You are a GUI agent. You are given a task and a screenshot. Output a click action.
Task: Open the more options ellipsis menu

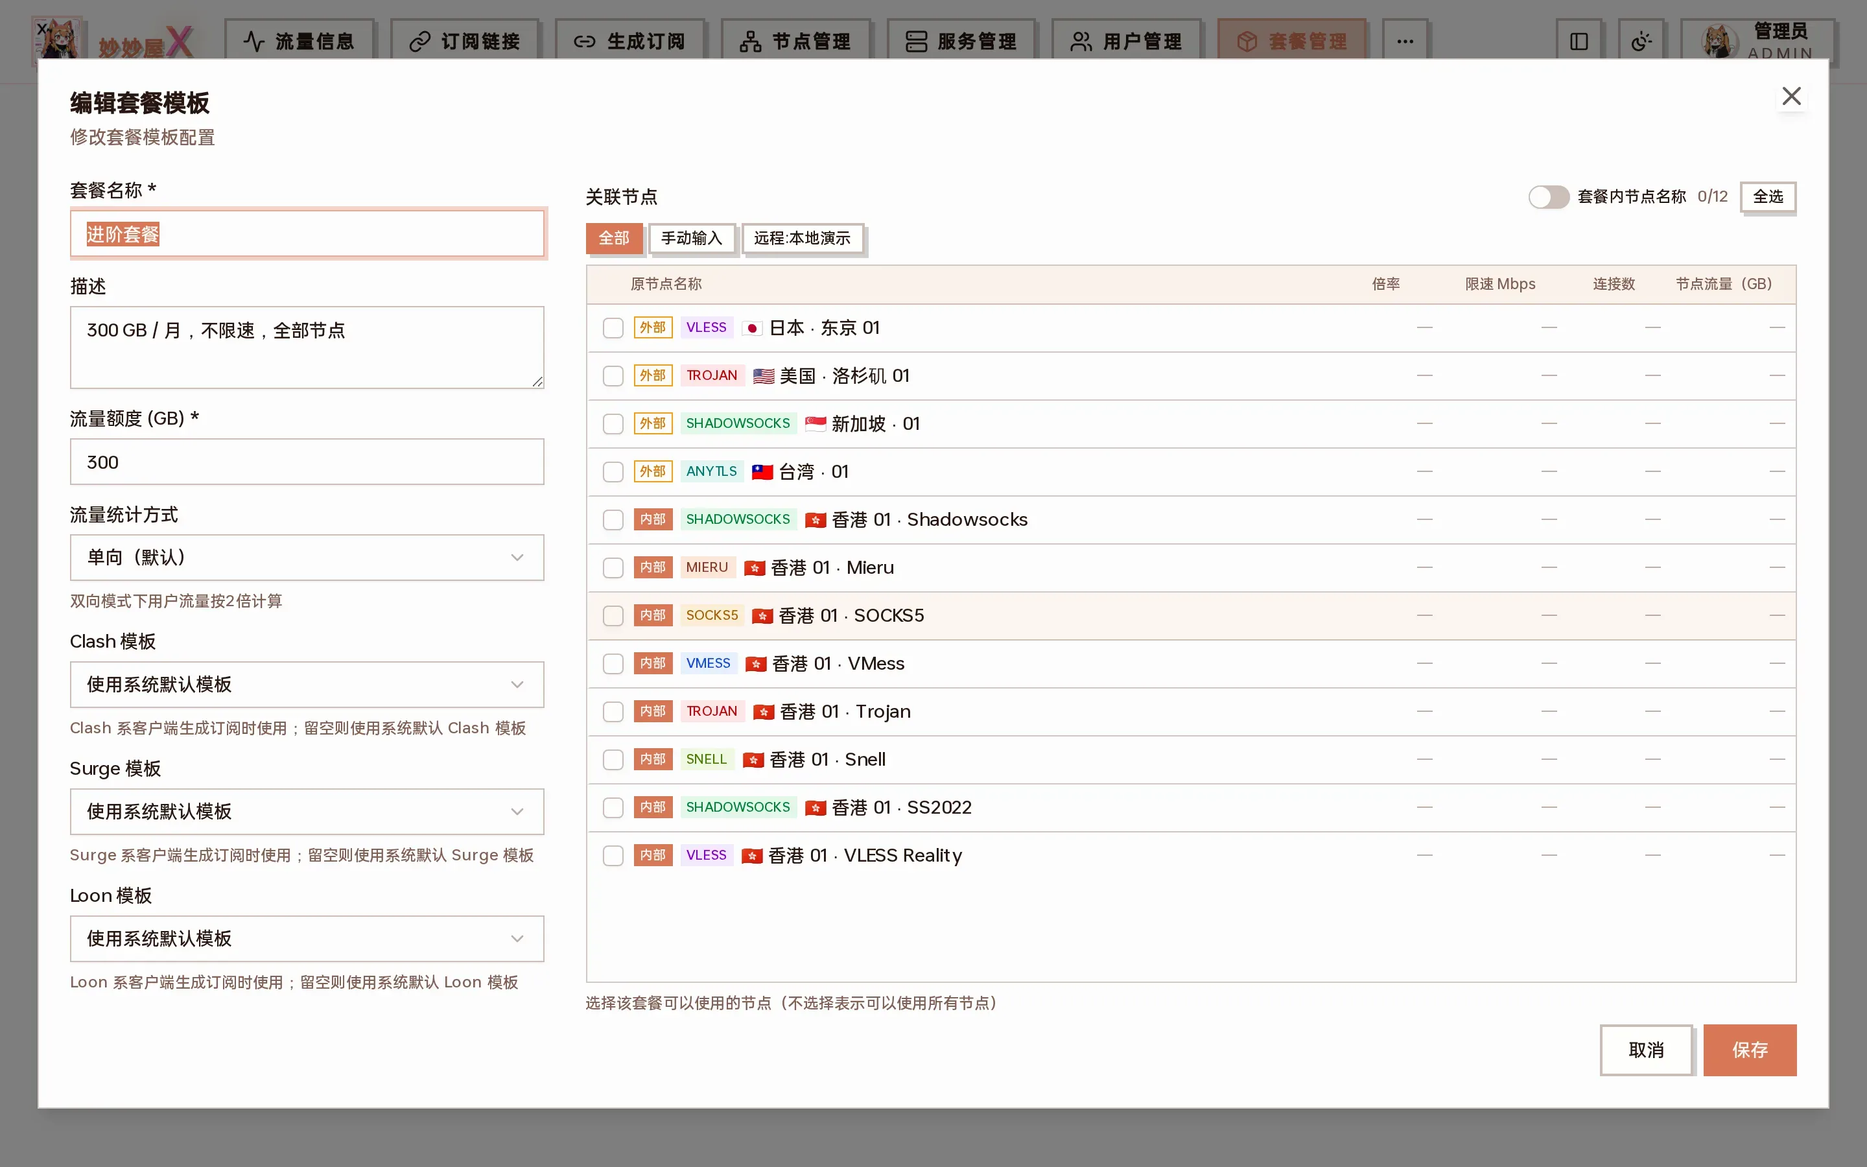click(x=1405, y=41)
